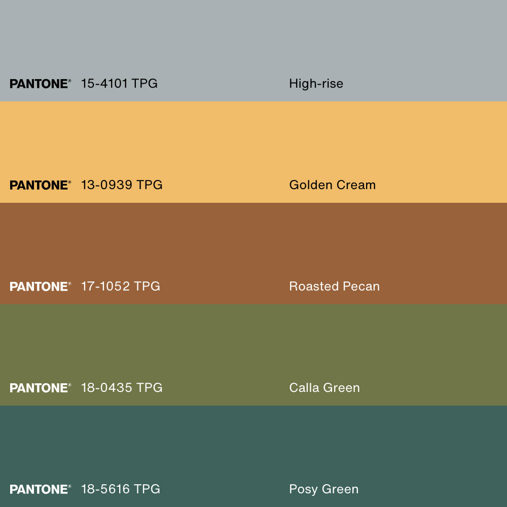Select the "Calla Green" color name
Screen dimensions: 507x507
[324, 388]
